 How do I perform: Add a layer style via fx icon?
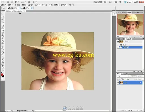[x=126, y=111]
